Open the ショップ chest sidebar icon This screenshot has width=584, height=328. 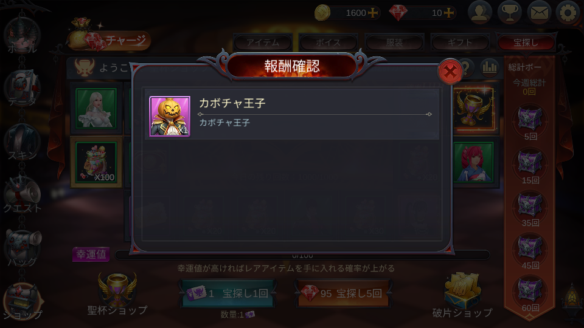[23, 302]
